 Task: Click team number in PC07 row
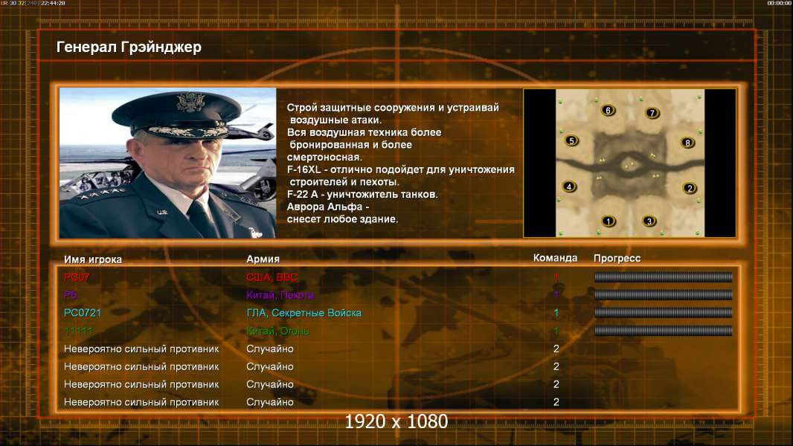coord(556,277)
